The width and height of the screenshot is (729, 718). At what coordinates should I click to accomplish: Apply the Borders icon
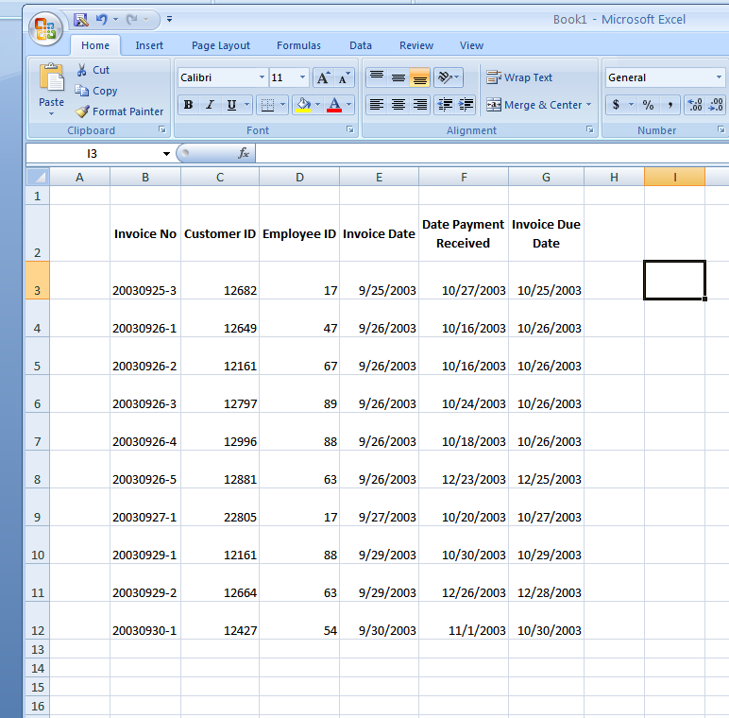click(267, 105)
